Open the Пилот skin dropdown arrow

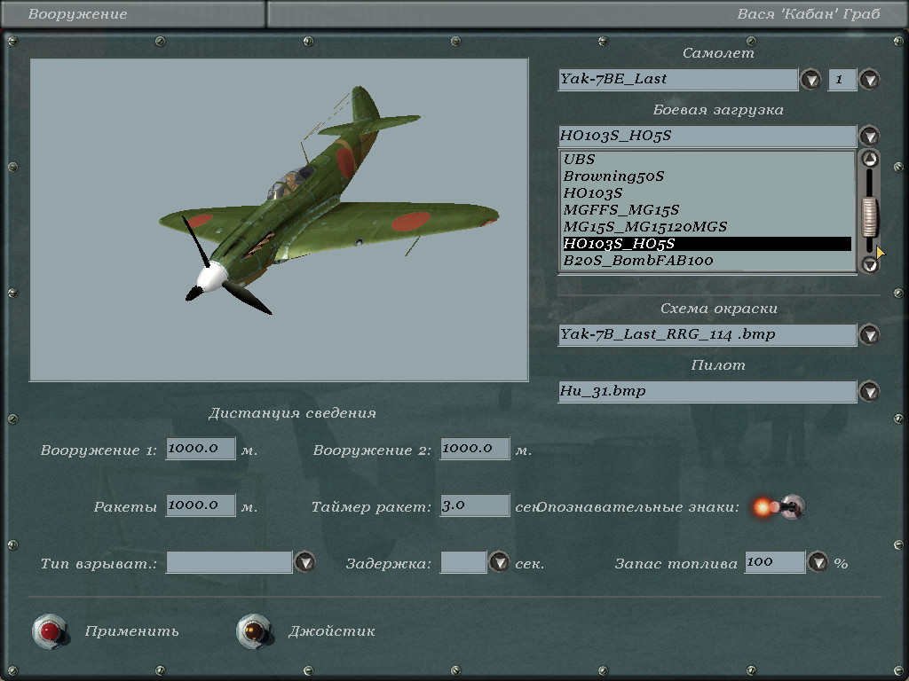[x=869, y=391]
